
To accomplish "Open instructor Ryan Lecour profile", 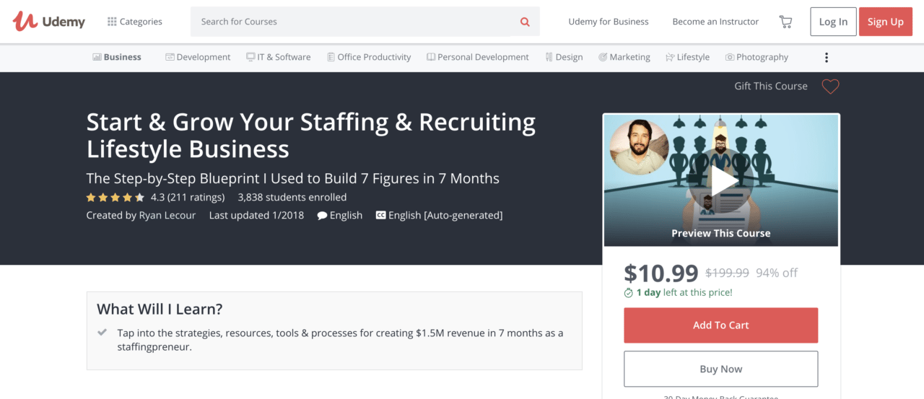I will pos(167,215).
